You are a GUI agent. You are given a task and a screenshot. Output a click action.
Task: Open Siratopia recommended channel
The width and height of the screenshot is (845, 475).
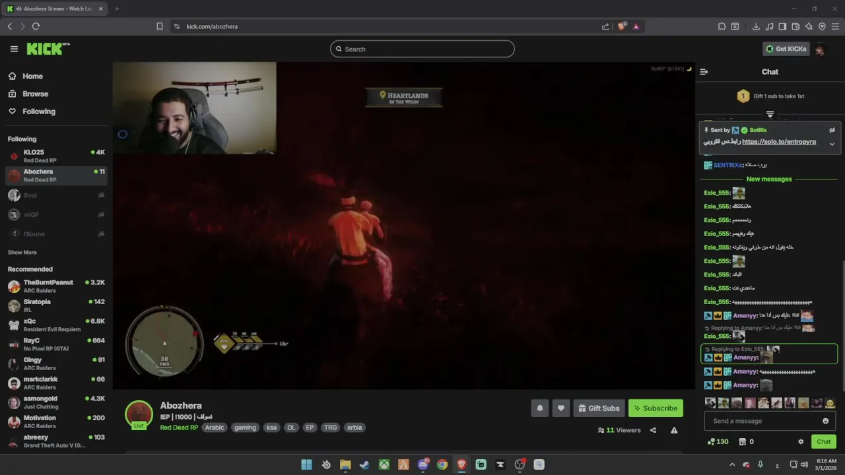(x=56, y=305)
